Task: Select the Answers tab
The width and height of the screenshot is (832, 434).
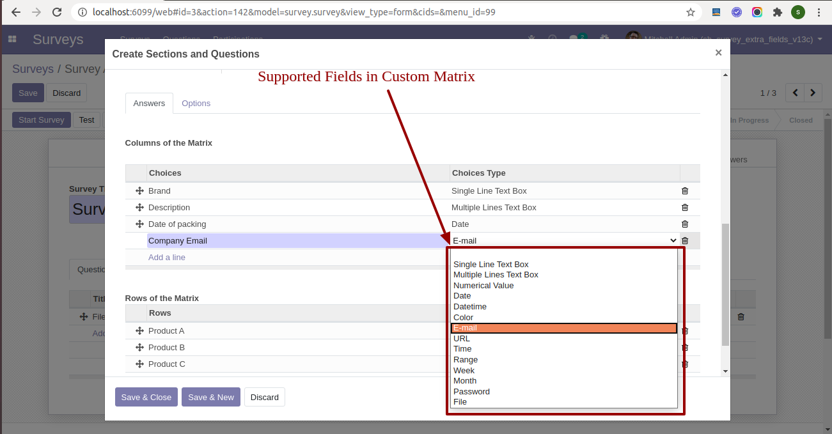Action: [149, 104]
